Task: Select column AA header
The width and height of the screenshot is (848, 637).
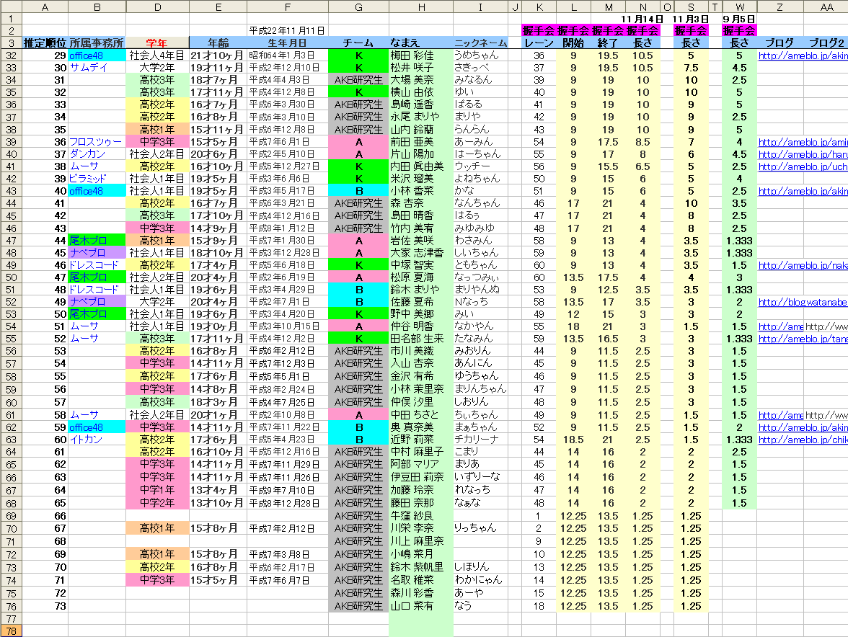Action: point(826,6)
